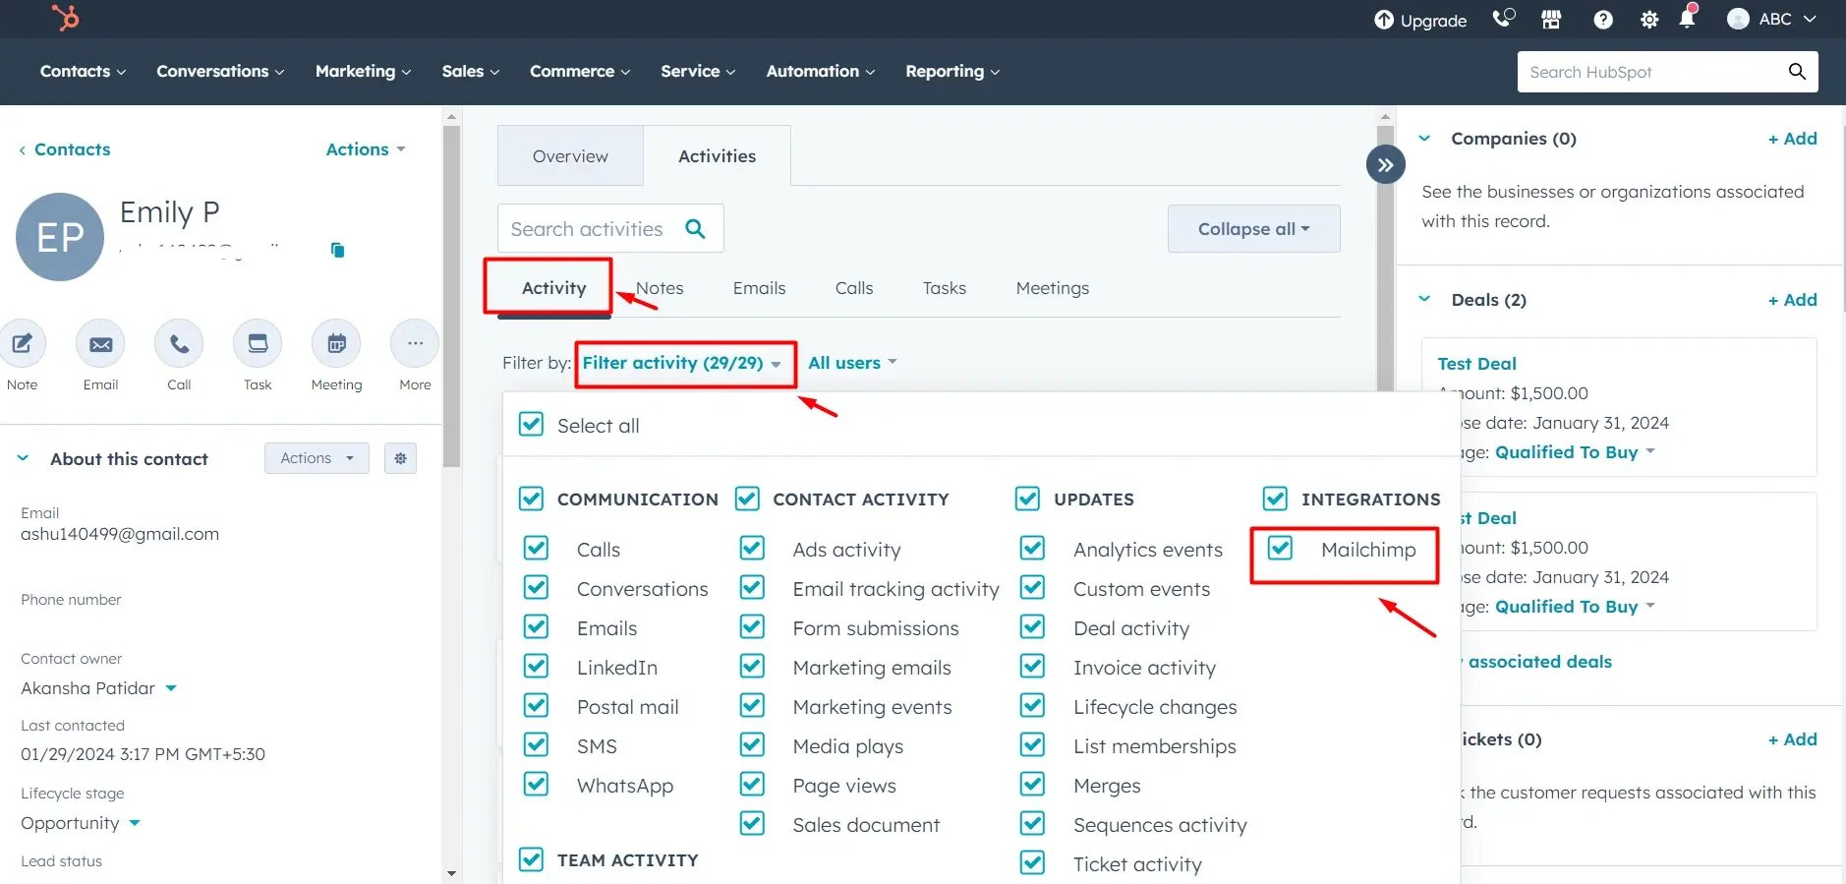Click the Call phone icon button
Screen dimensions: 1846x884
(179, 343)
